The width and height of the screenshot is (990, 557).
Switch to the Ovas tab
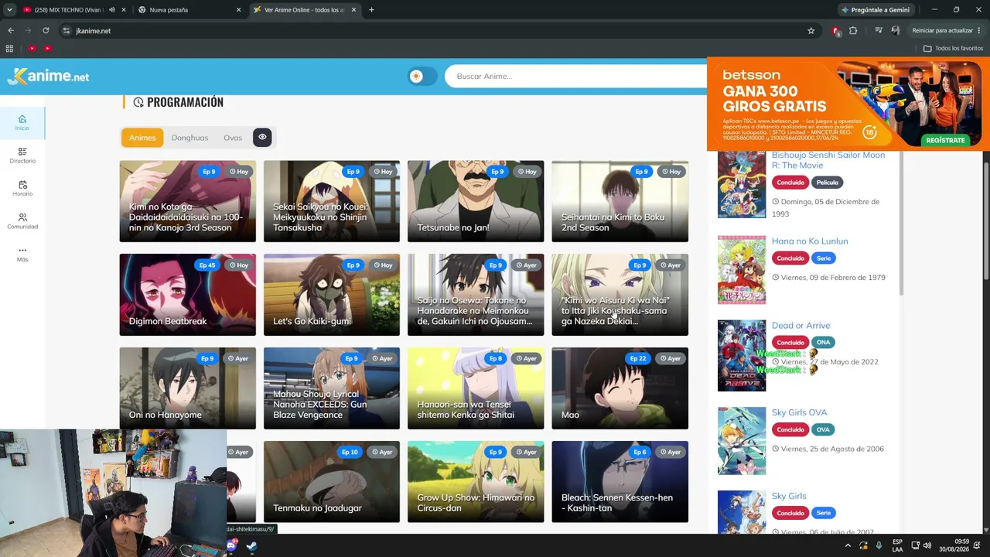pos(233,138)
